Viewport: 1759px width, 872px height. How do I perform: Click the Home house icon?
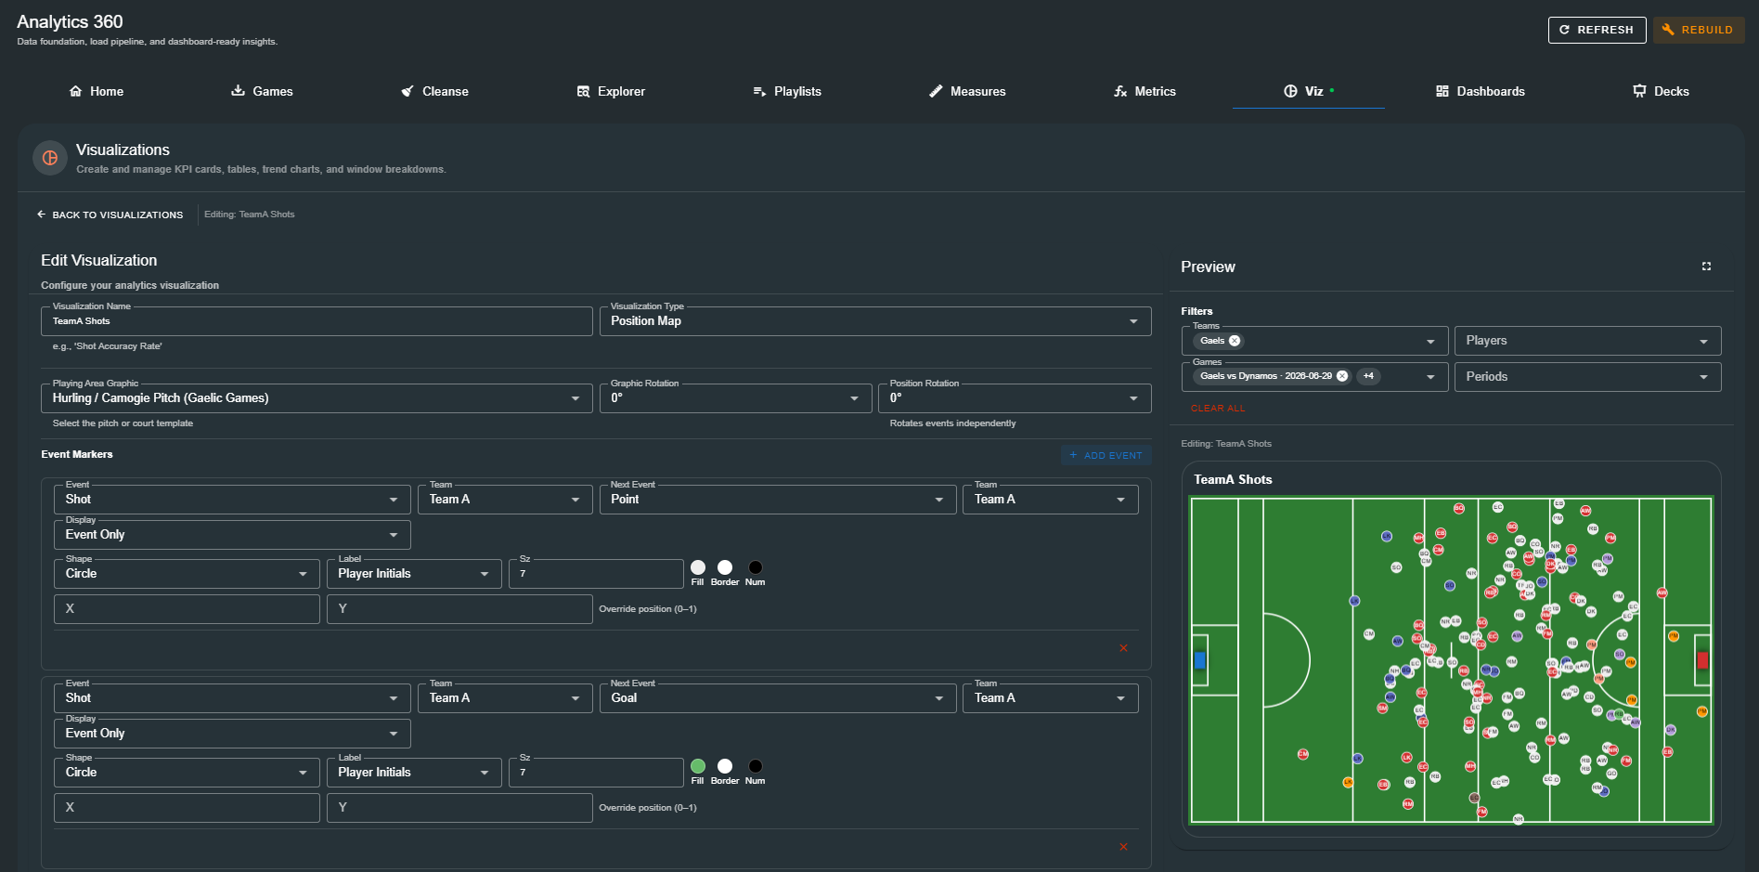(x=75, y=91)
